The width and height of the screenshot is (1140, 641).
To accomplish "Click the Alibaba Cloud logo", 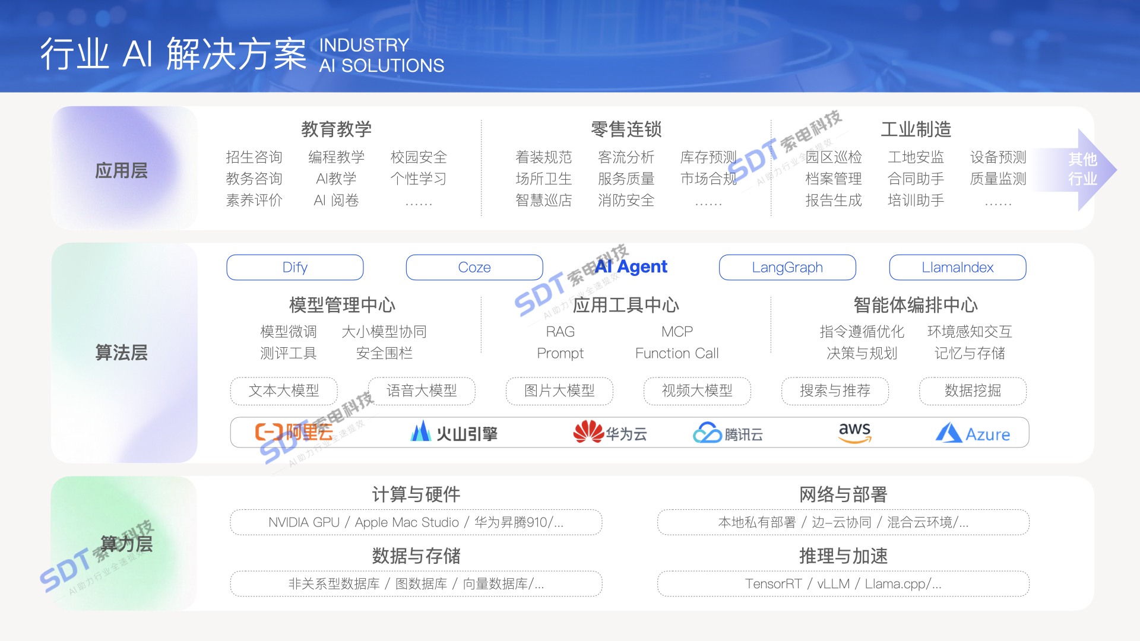I will pos(294,433).
